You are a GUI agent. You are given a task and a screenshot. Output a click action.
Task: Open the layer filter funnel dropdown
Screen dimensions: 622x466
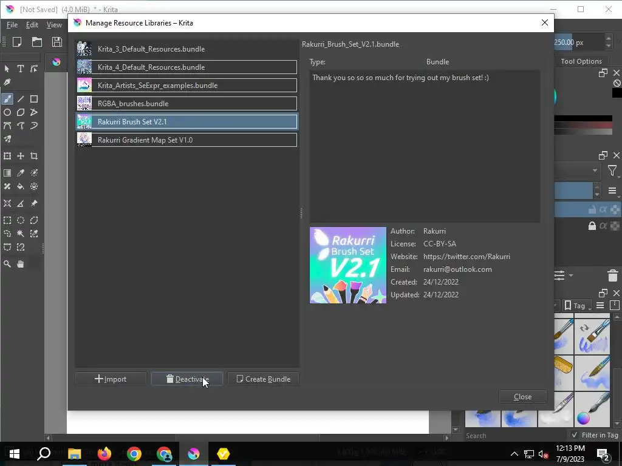[612, 171]
